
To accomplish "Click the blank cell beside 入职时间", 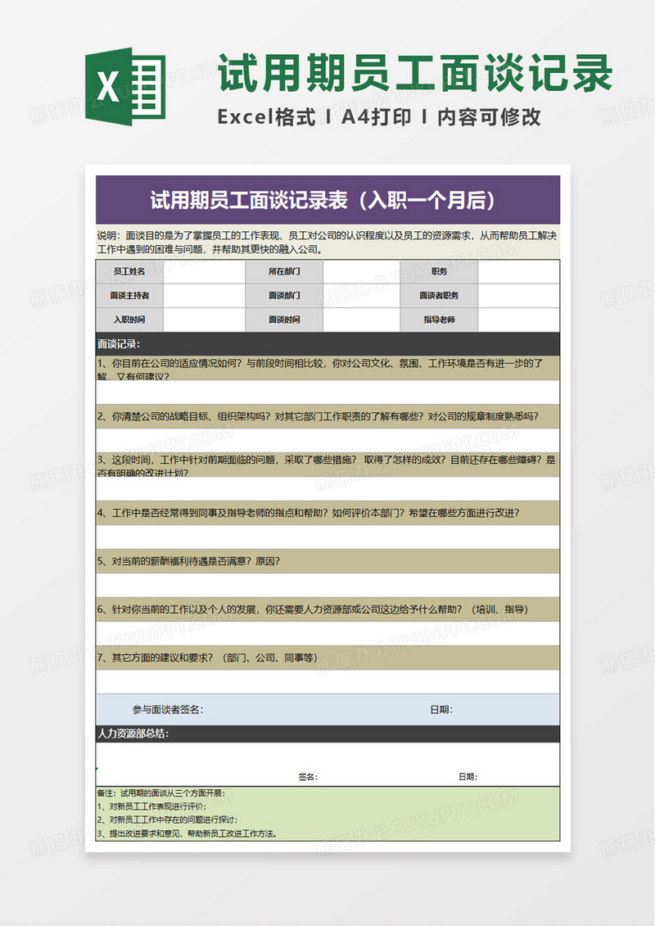I will click(x=204, y=320).
